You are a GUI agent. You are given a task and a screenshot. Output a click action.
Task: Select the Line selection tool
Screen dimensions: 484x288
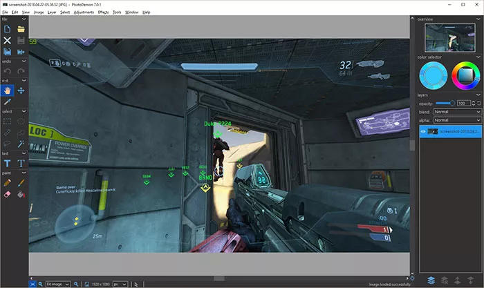coord(7,133)
